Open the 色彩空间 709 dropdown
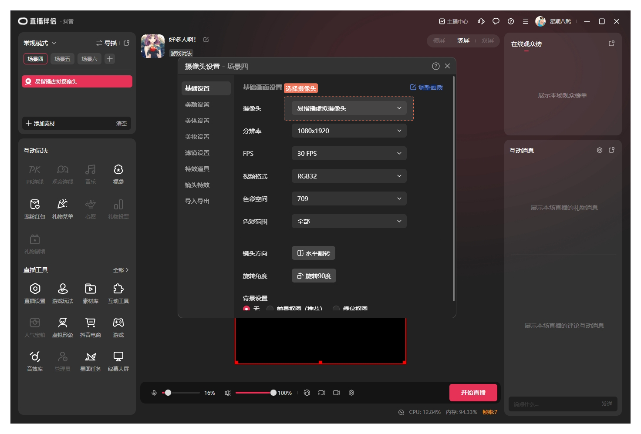641x434 pixels. pos(349,199)
